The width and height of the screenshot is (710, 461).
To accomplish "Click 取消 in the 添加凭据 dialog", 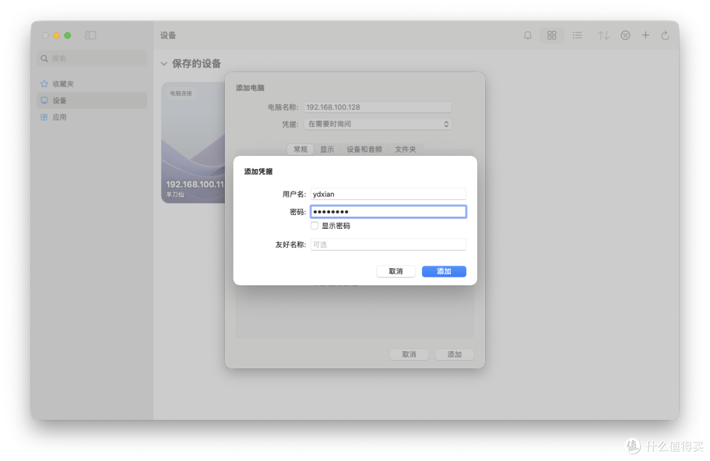I will pyautogui.click(x=396, y=271).
